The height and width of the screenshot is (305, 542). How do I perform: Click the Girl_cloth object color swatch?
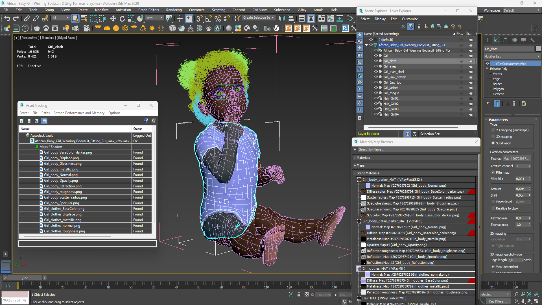[x=538, y=49]
